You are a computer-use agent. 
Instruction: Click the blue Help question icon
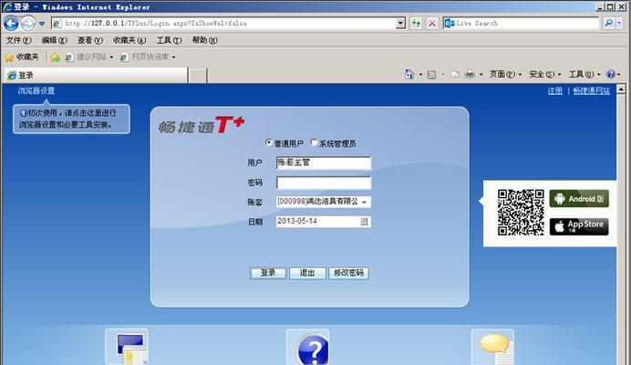[611, 75]
